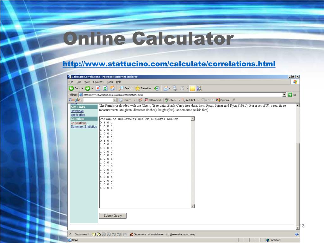
Task: Open Google toolbar Options
Action: (x=222, y=100)
